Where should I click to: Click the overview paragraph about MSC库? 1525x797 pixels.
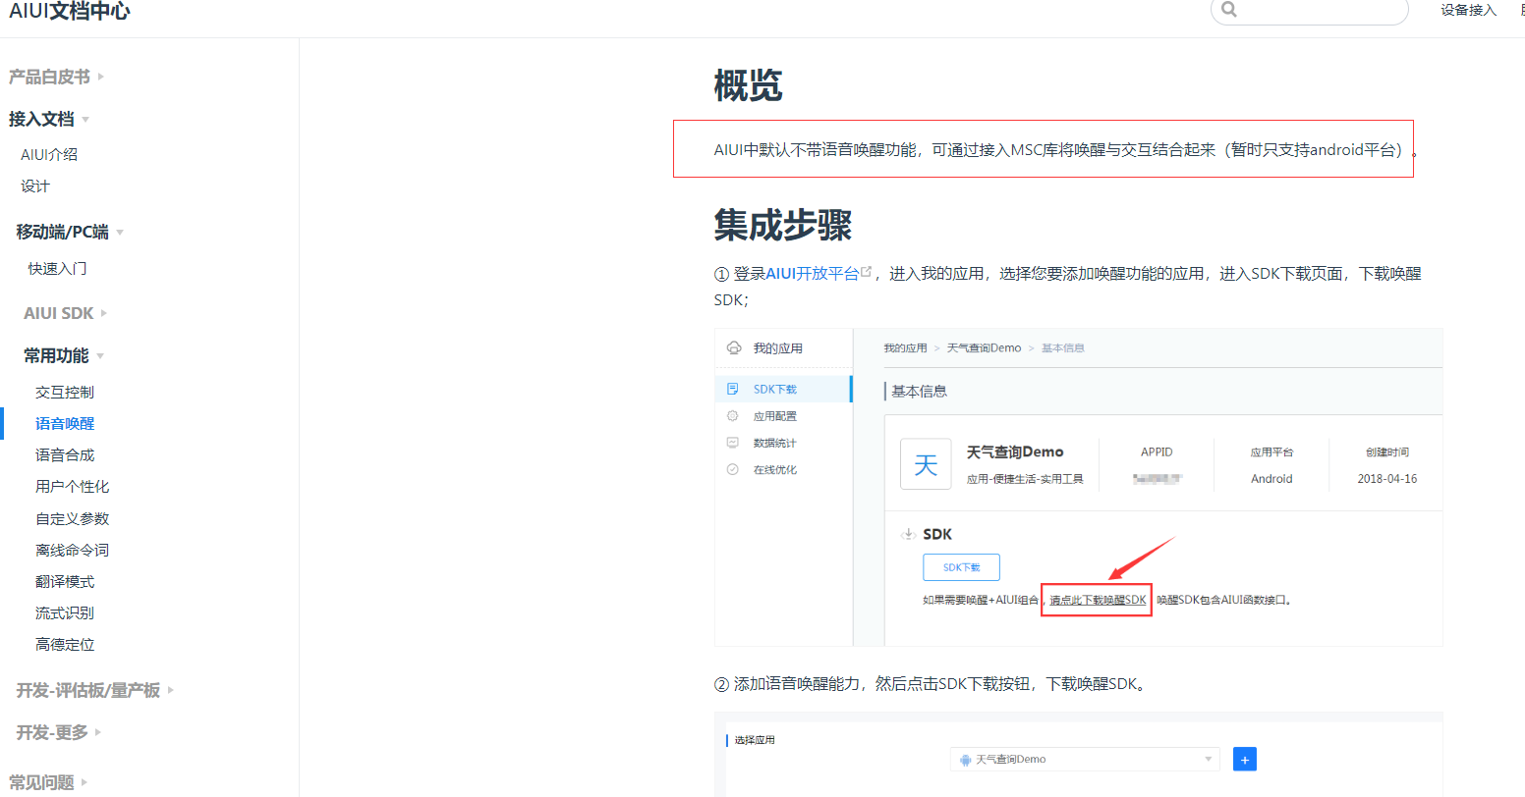coord(1066,149)
